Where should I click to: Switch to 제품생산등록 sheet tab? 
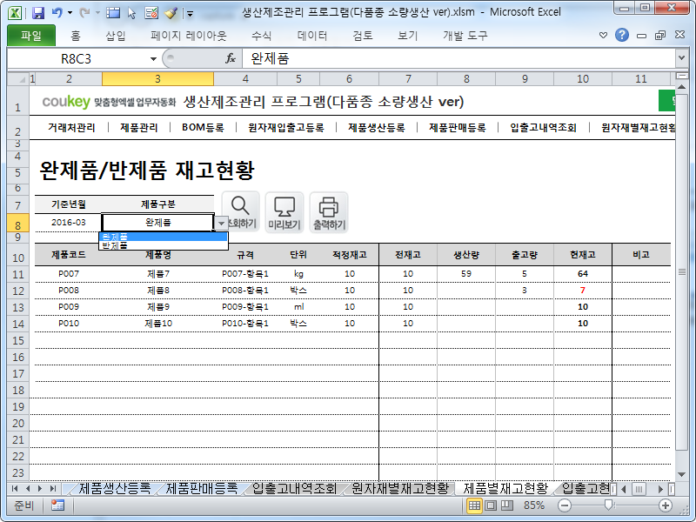115,489
